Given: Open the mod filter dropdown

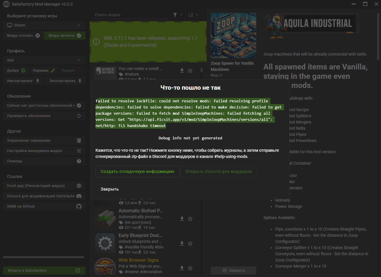Looking at the screenshot, I should pyautogui.click(x=178, y=15).
